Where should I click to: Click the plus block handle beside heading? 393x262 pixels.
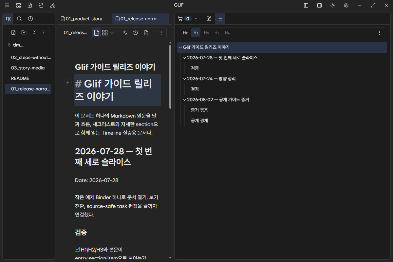(67, 83)
